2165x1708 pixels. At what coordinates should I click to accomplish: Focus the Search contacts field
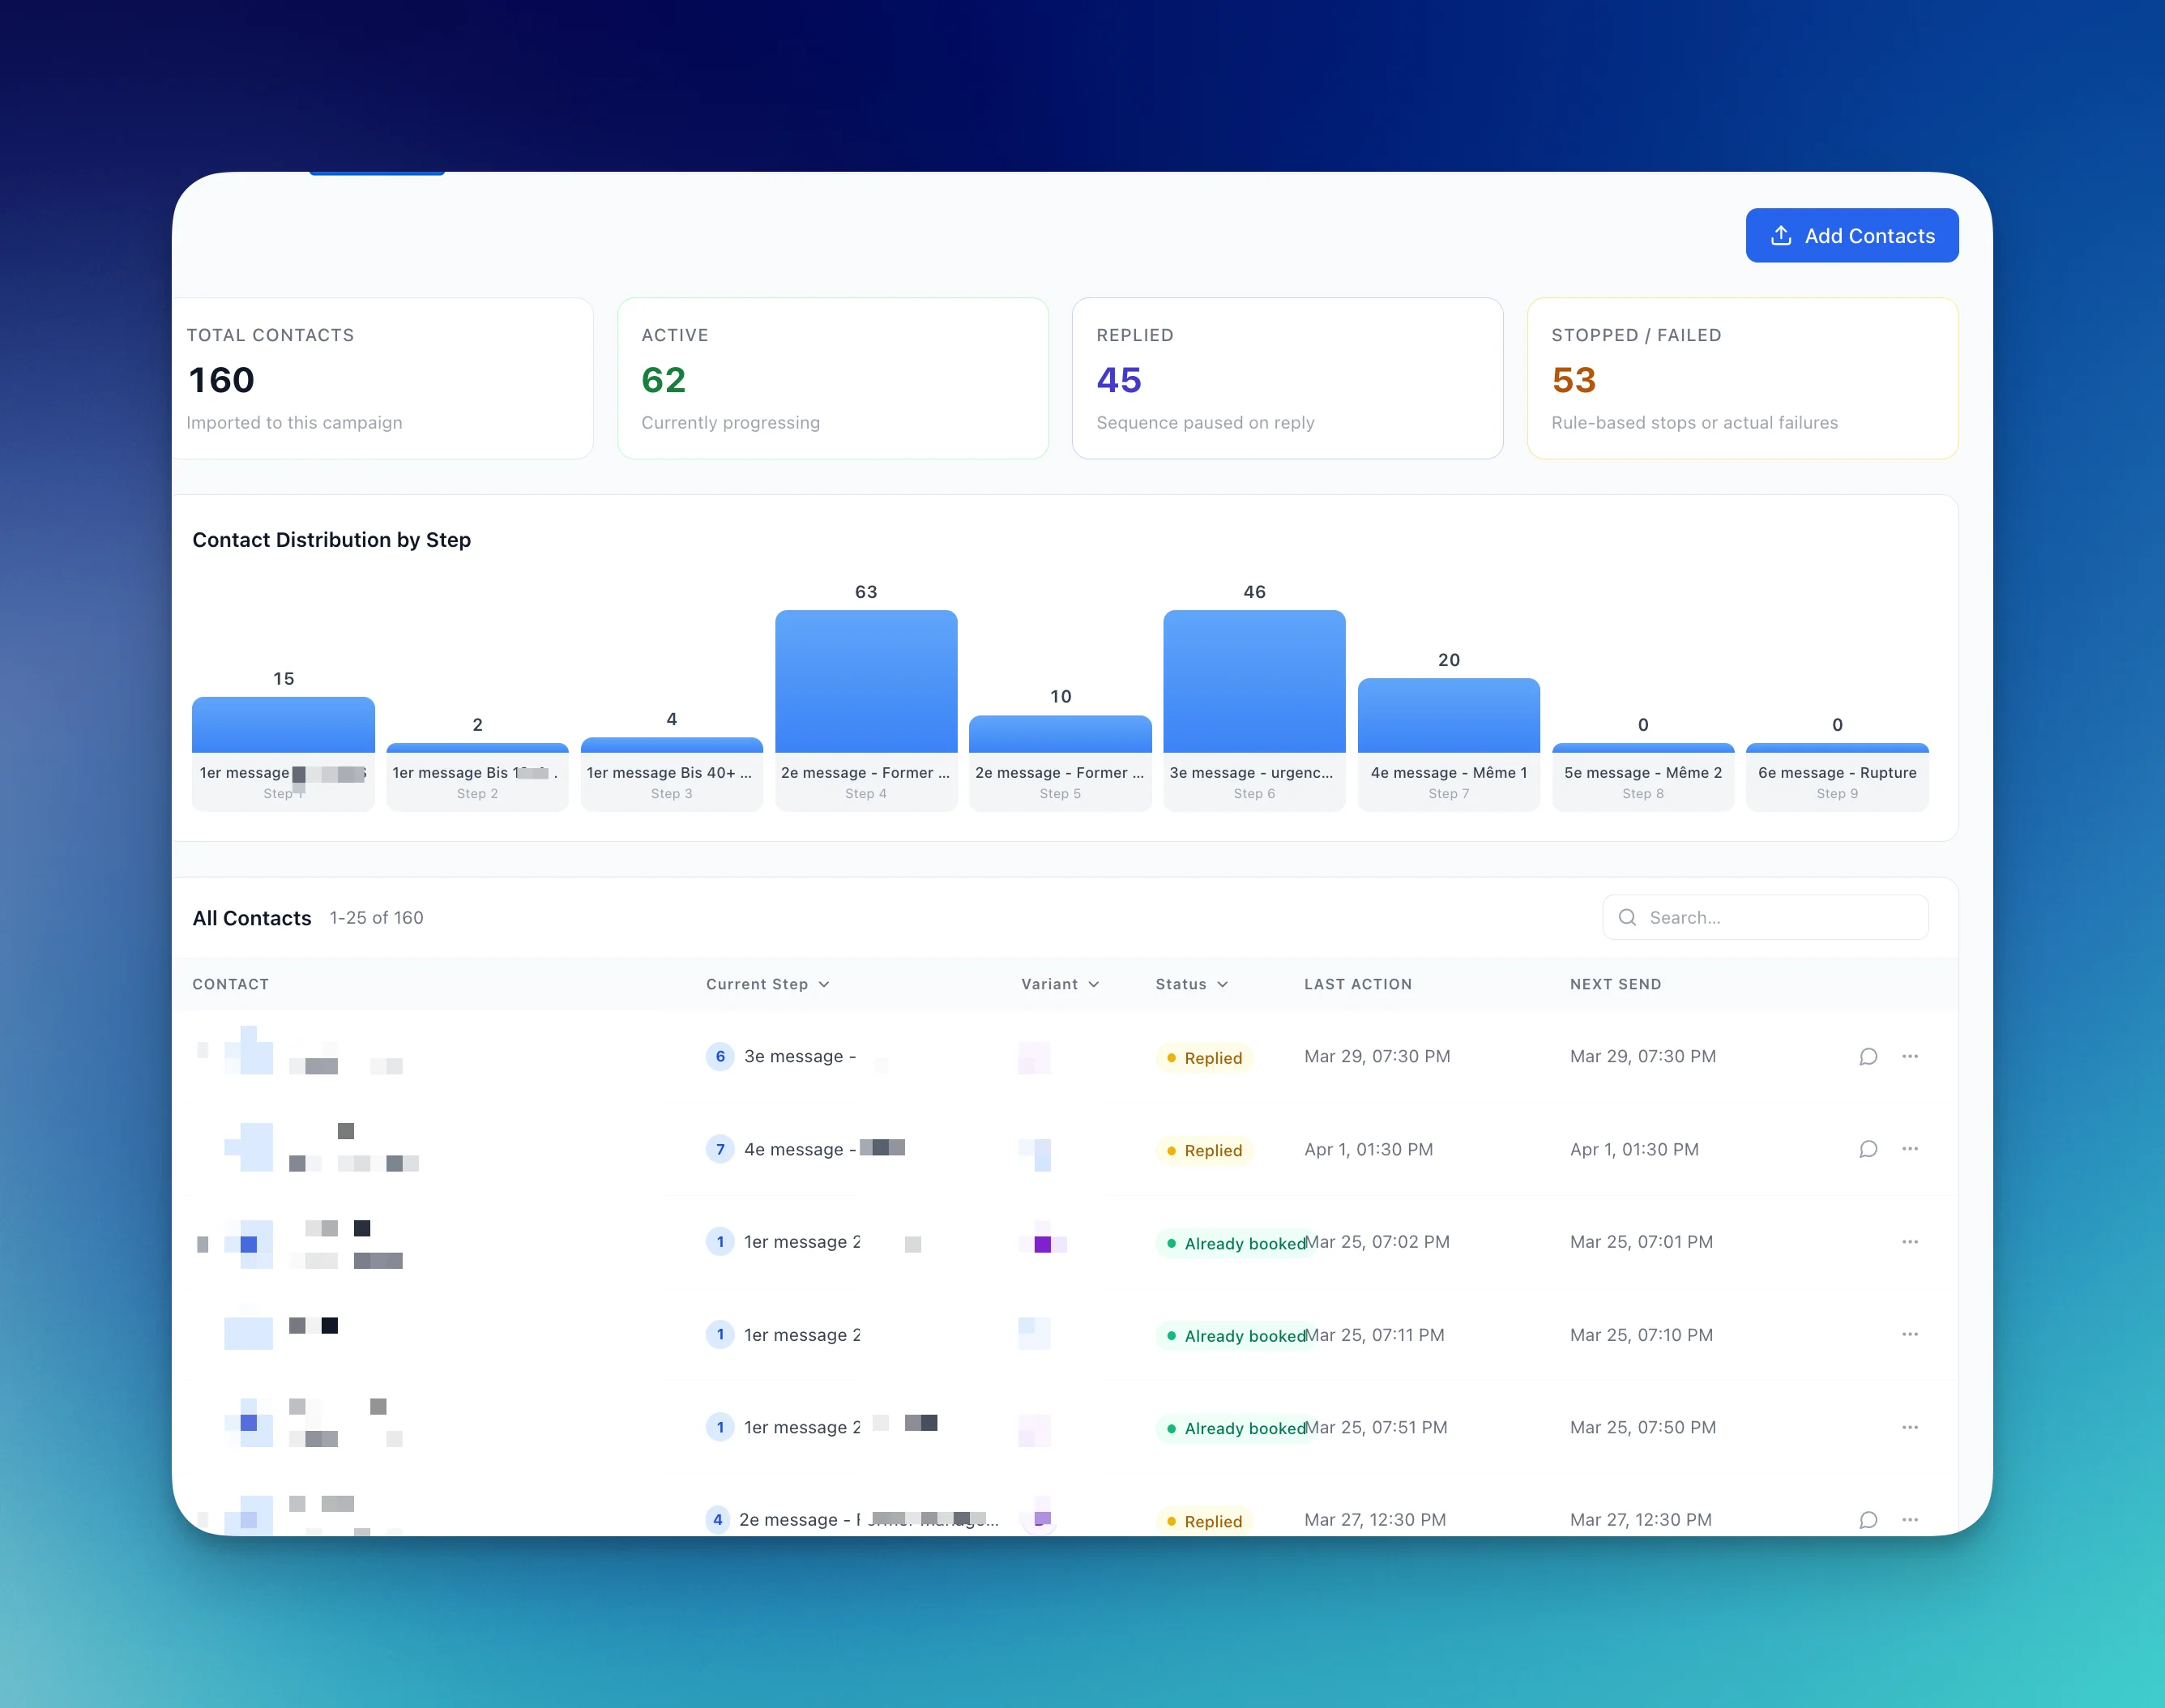point(1765,917)
